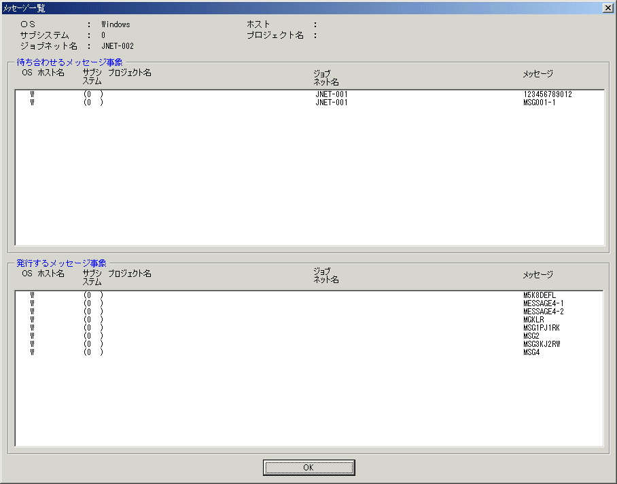Viewport: 617px width, 484px height.
Task: Select the MGKLR message entry
Action: 309,320
